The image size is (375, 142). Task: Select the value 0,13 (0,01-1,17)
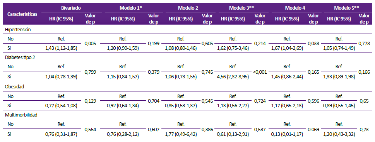[287, 134]
